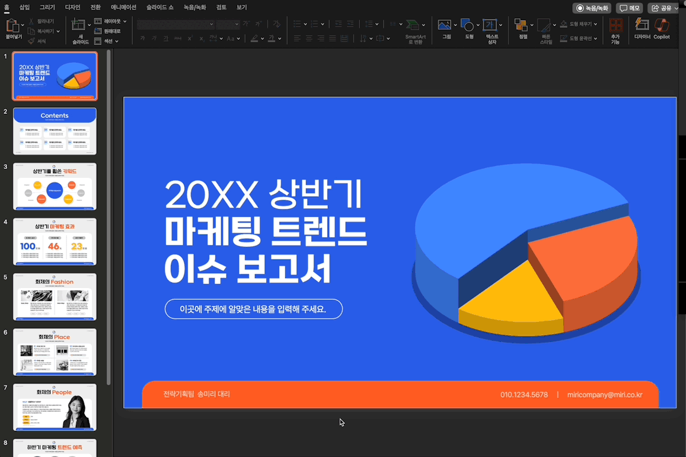Open comments with 메모 button
This screenshot has height=457, width=686.
(629, 8)
